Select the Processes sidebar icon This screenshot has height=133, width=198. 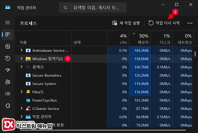pyautogui.click(x=8, y=34)
